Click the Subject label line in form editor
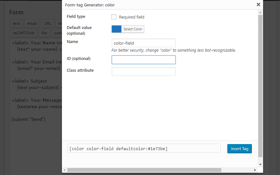The width and height of the screenshot is (280, 175). 29,81
